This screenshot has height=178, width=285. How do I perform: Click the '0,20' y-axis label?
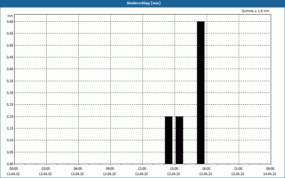click(x=10, y=117)
